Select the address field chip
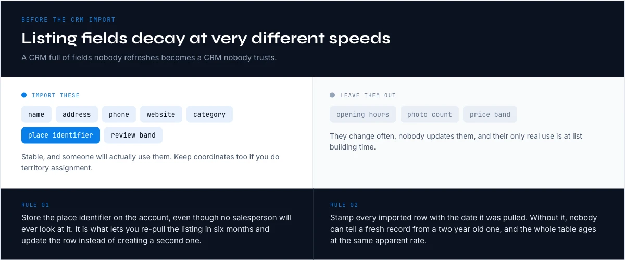The image size is (625, 260). (x=77, y=115)
